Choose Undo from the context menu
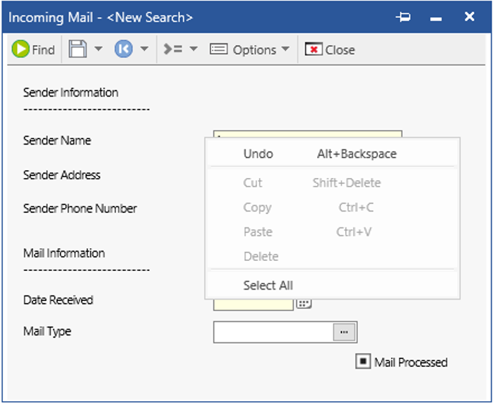This screenshot has height=404, width=494. [332, 154]
